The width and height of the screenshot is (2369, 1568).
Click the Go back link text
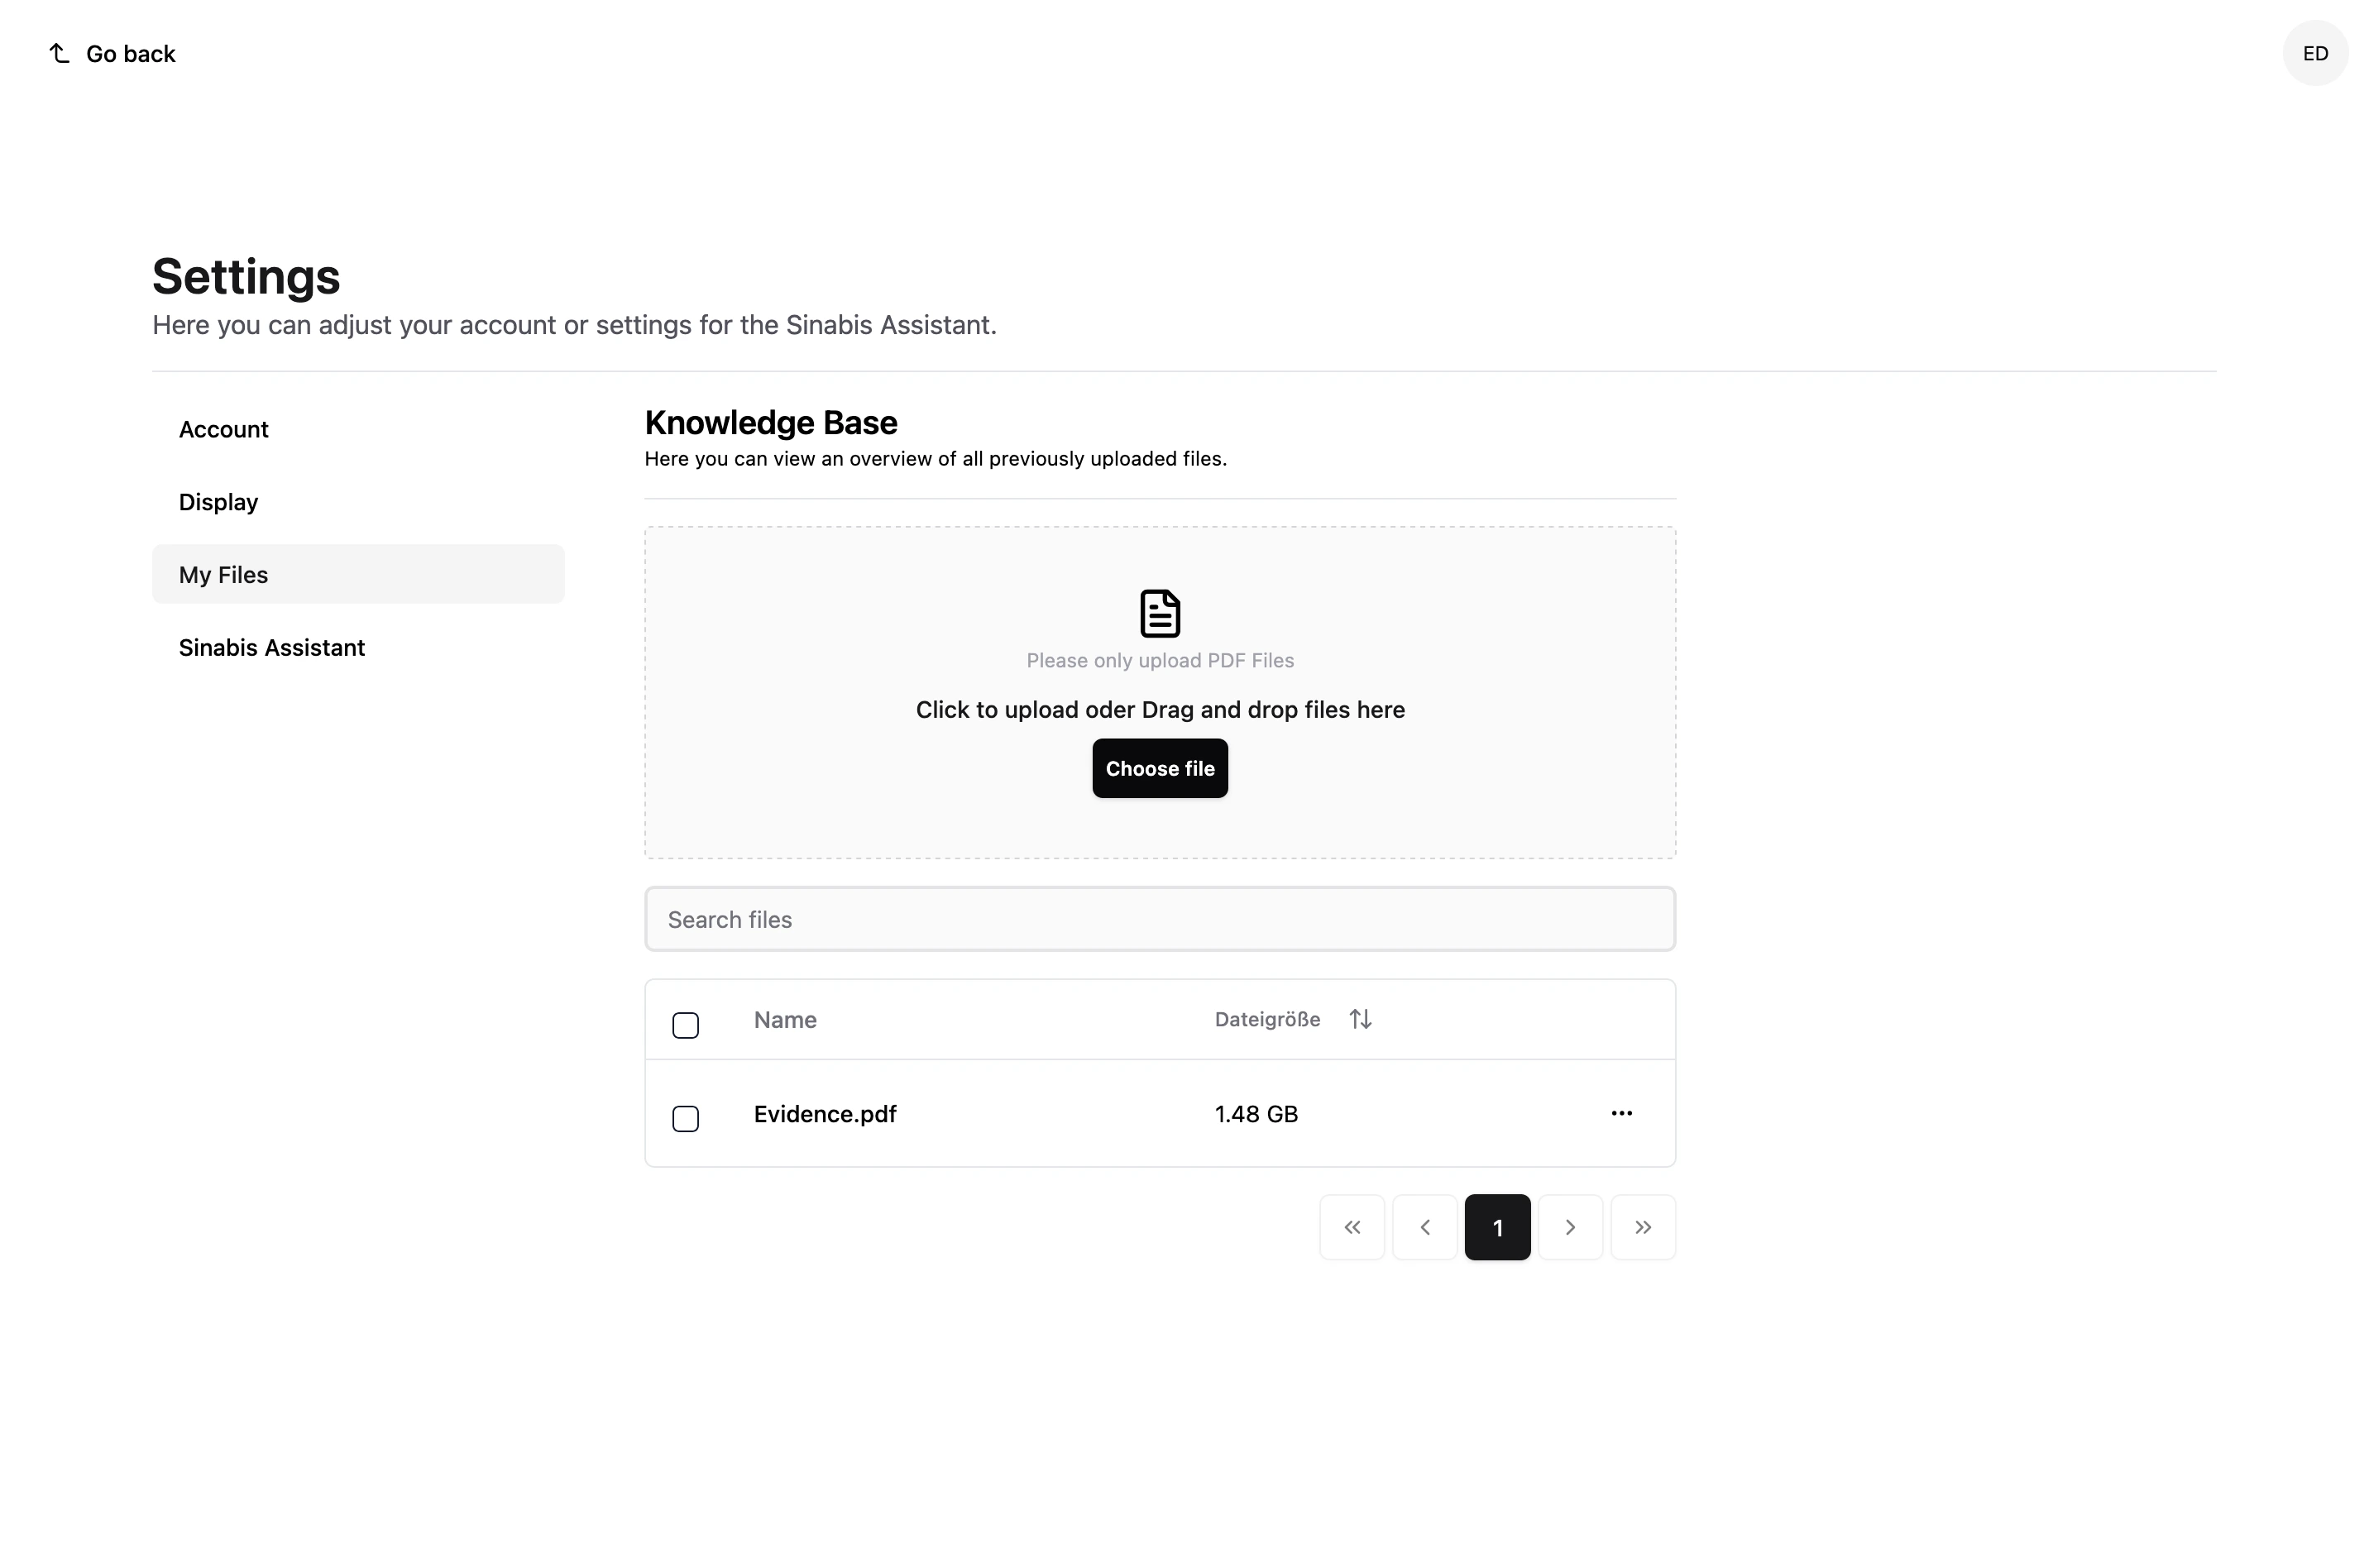[x=130, y=54]
